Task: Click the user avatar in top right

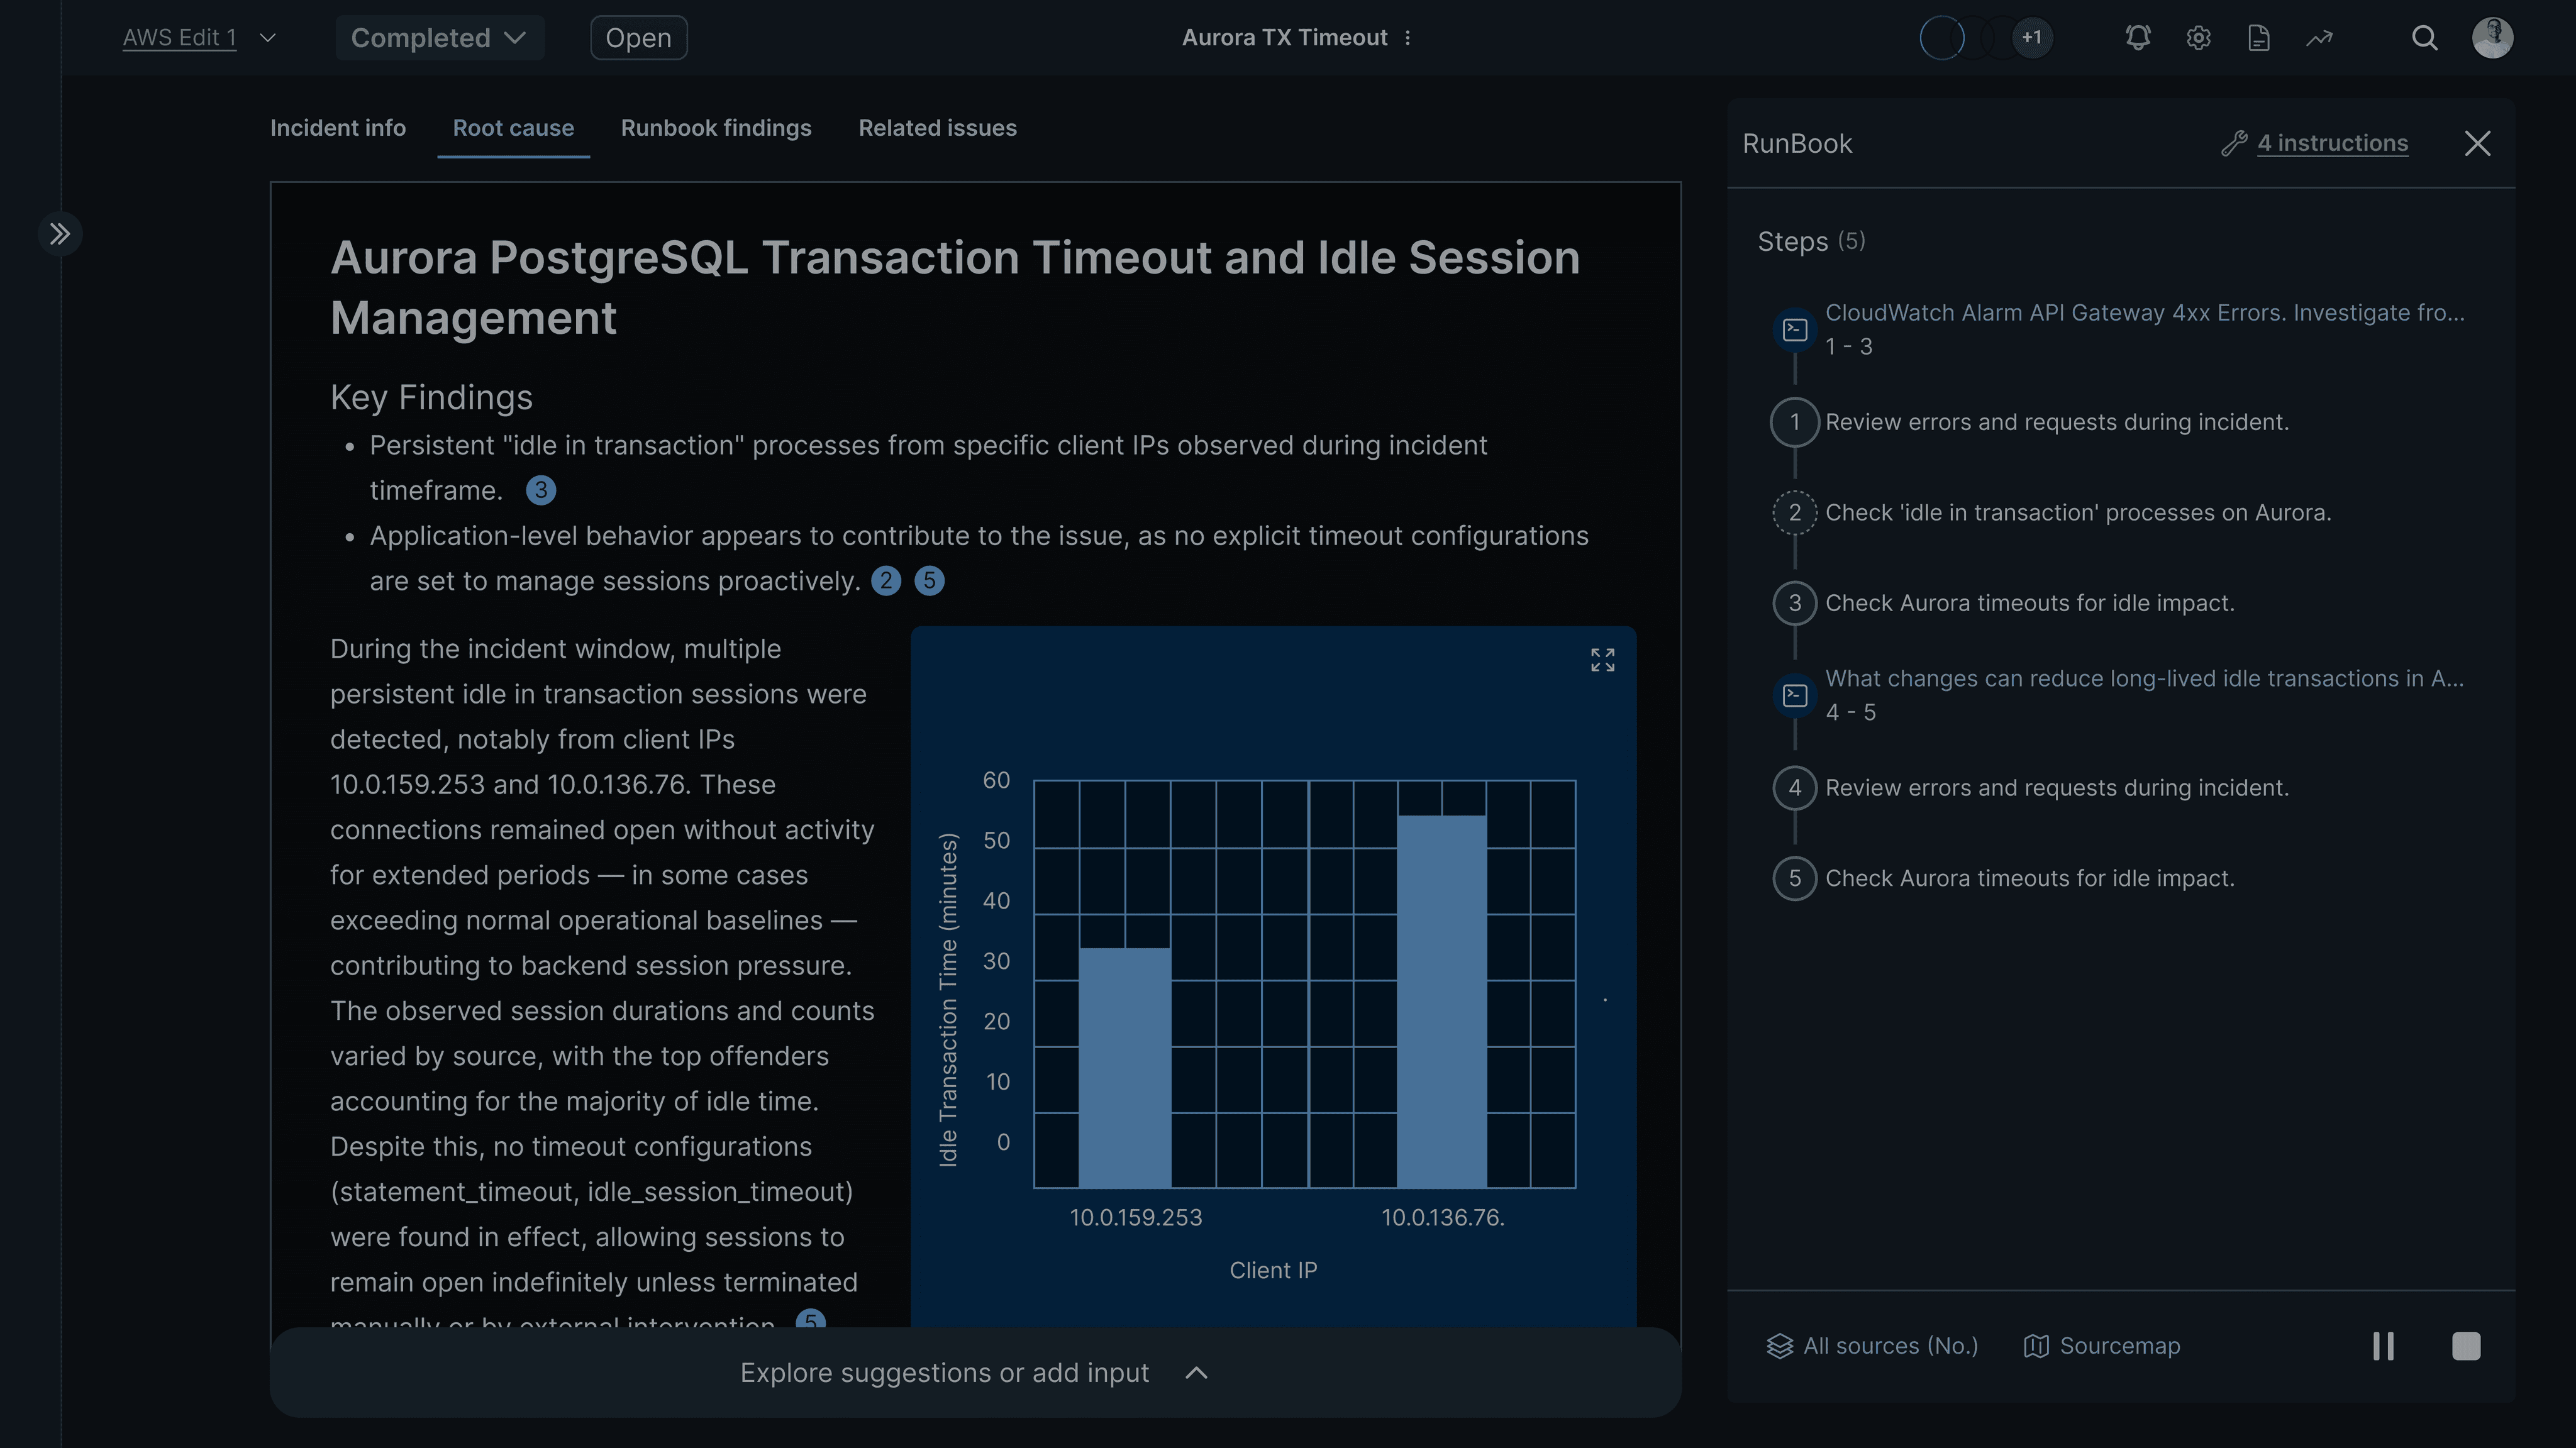Action: point(2492,38)
